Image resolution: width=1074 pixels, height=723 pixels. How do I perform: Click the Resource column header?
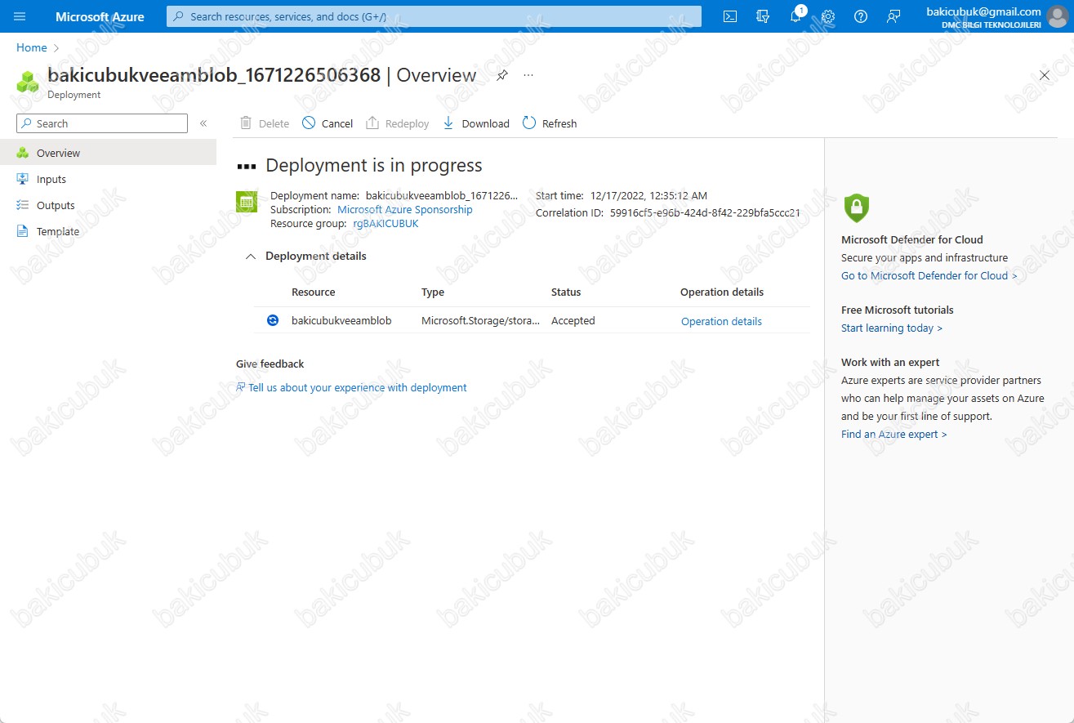pos(314,292)
